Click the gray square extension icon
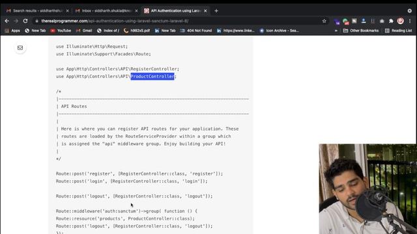This screenshot has height=234, width=417. (354, 21)
